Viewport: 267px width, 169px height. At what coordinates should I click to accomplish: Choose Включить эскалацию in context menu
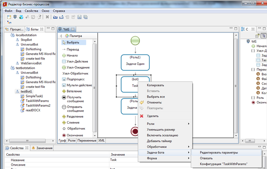click(162, 135)
